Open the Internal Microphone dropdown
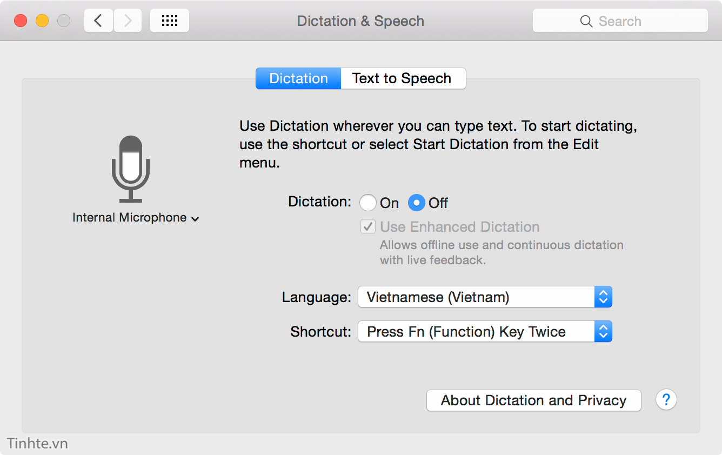Image resolution: width=722 pixels, height=455 pixels. (x=136, y=218)
